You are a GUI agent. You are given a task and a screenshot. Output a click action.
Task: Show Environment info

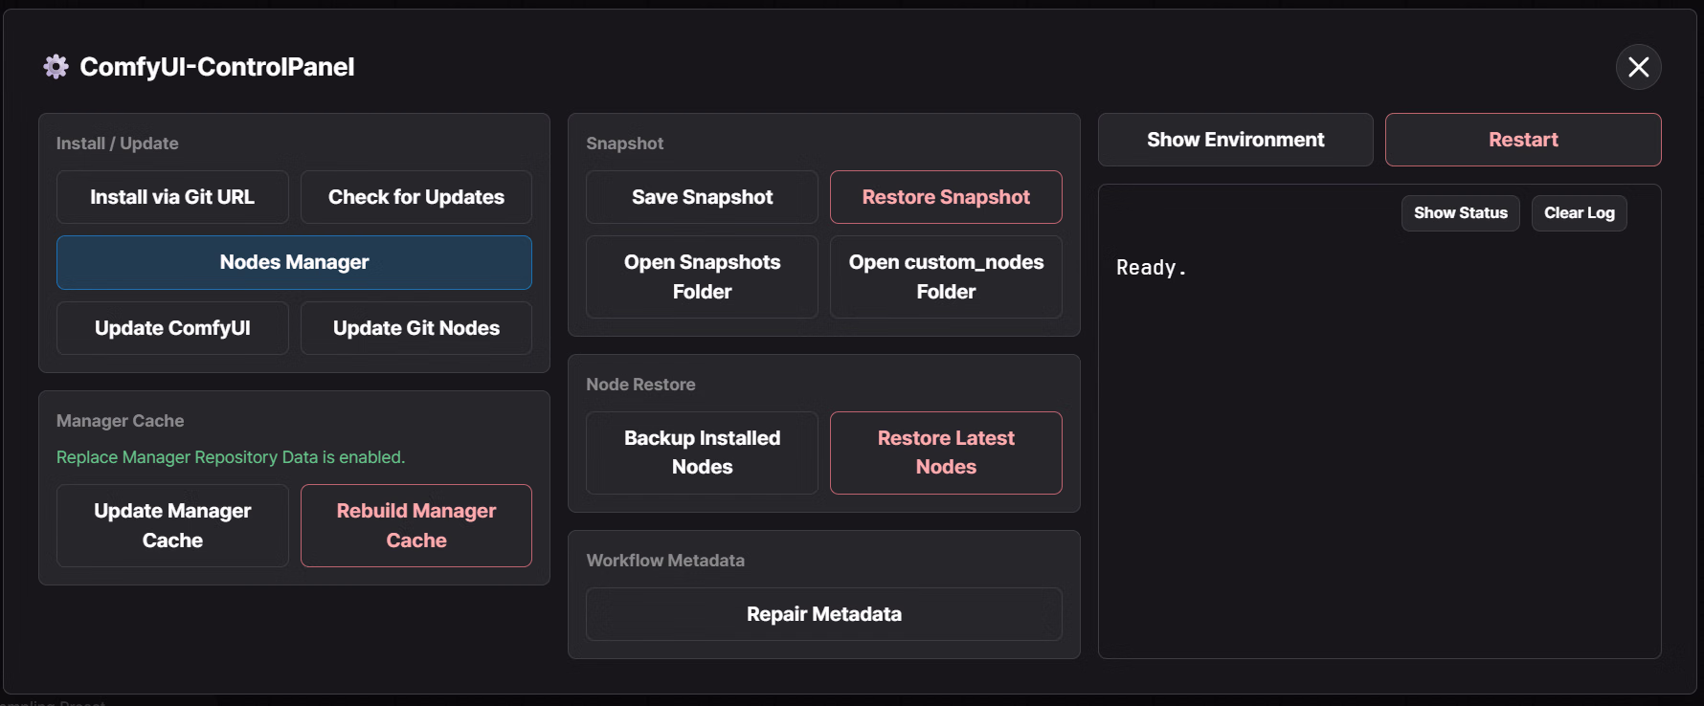click(x=1236, y=140)
